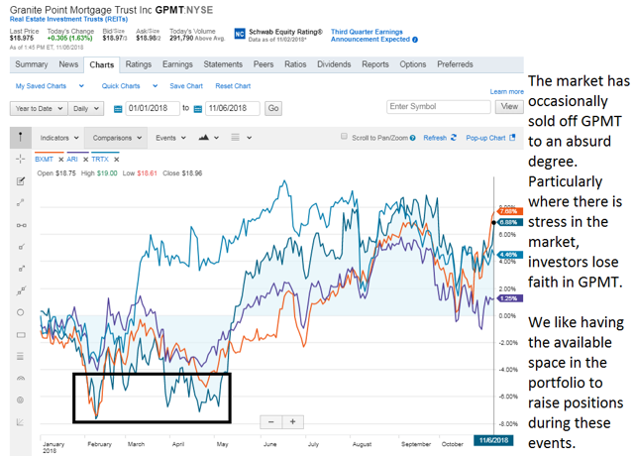Switch to the Statements tab
This screenshot has height=456, width=634.
point(223,64)
